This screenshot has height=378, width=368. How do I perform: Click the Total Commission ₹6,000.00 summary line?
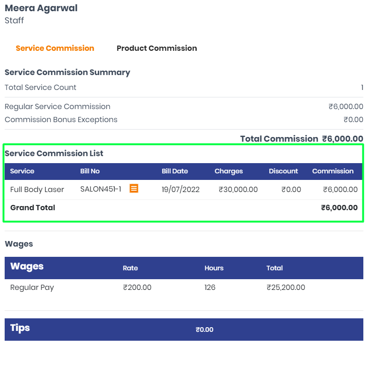[x=302, y=138]
